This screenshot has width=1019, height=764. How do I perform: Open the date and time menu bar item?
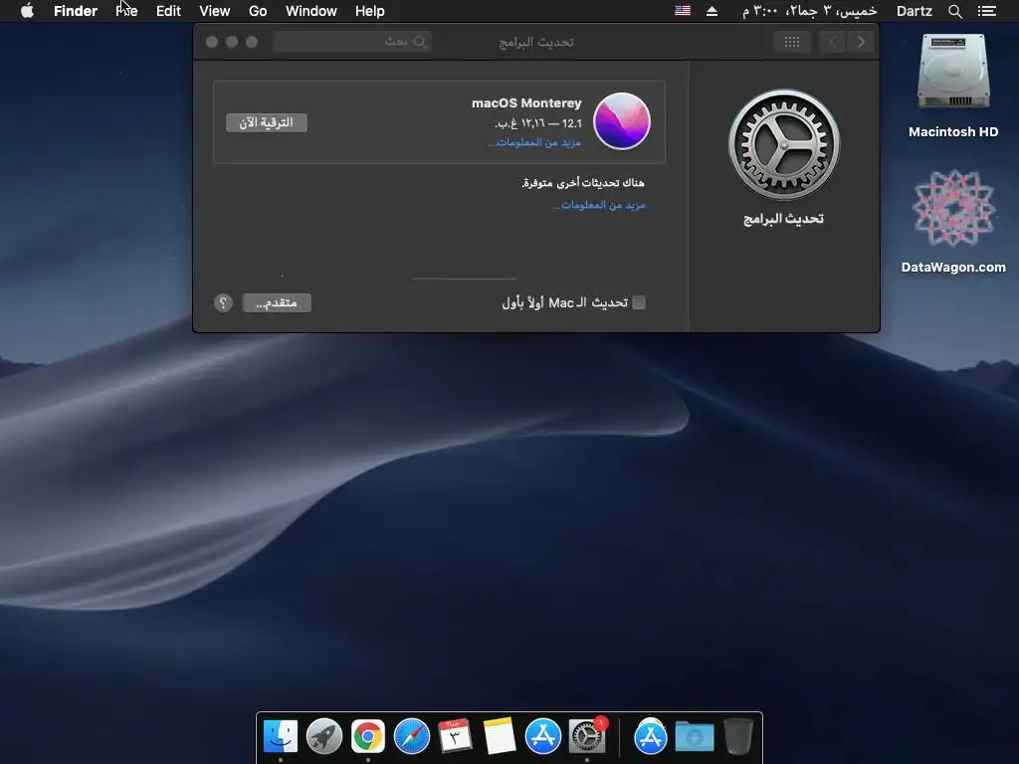[x=810, y=11]
